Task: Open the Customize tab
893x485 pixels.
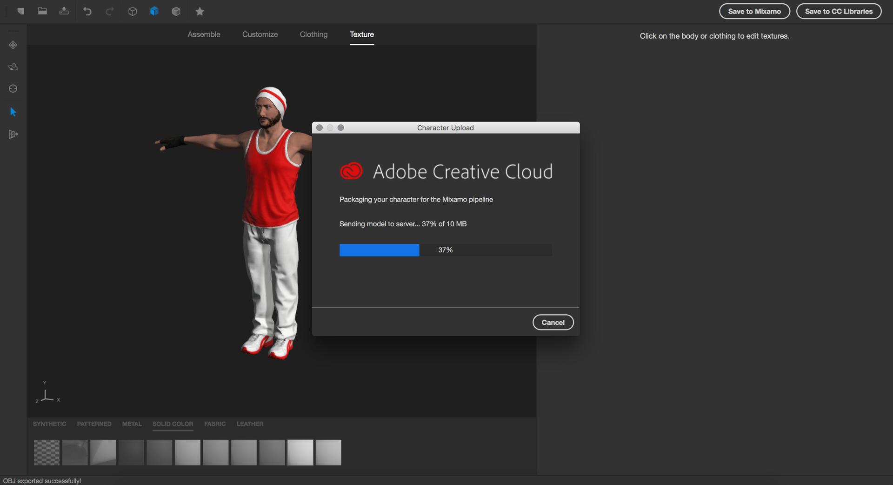Action: pyautogui.click(x=260, y=34)
